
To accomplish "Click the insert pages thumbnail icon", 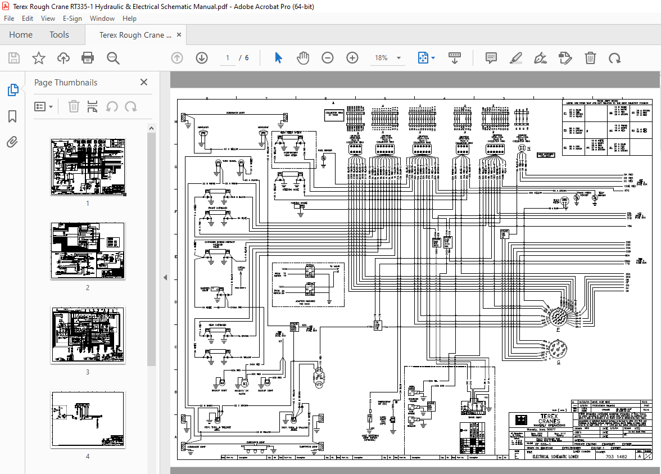I will pyautogui.click(x=92, y=106).
